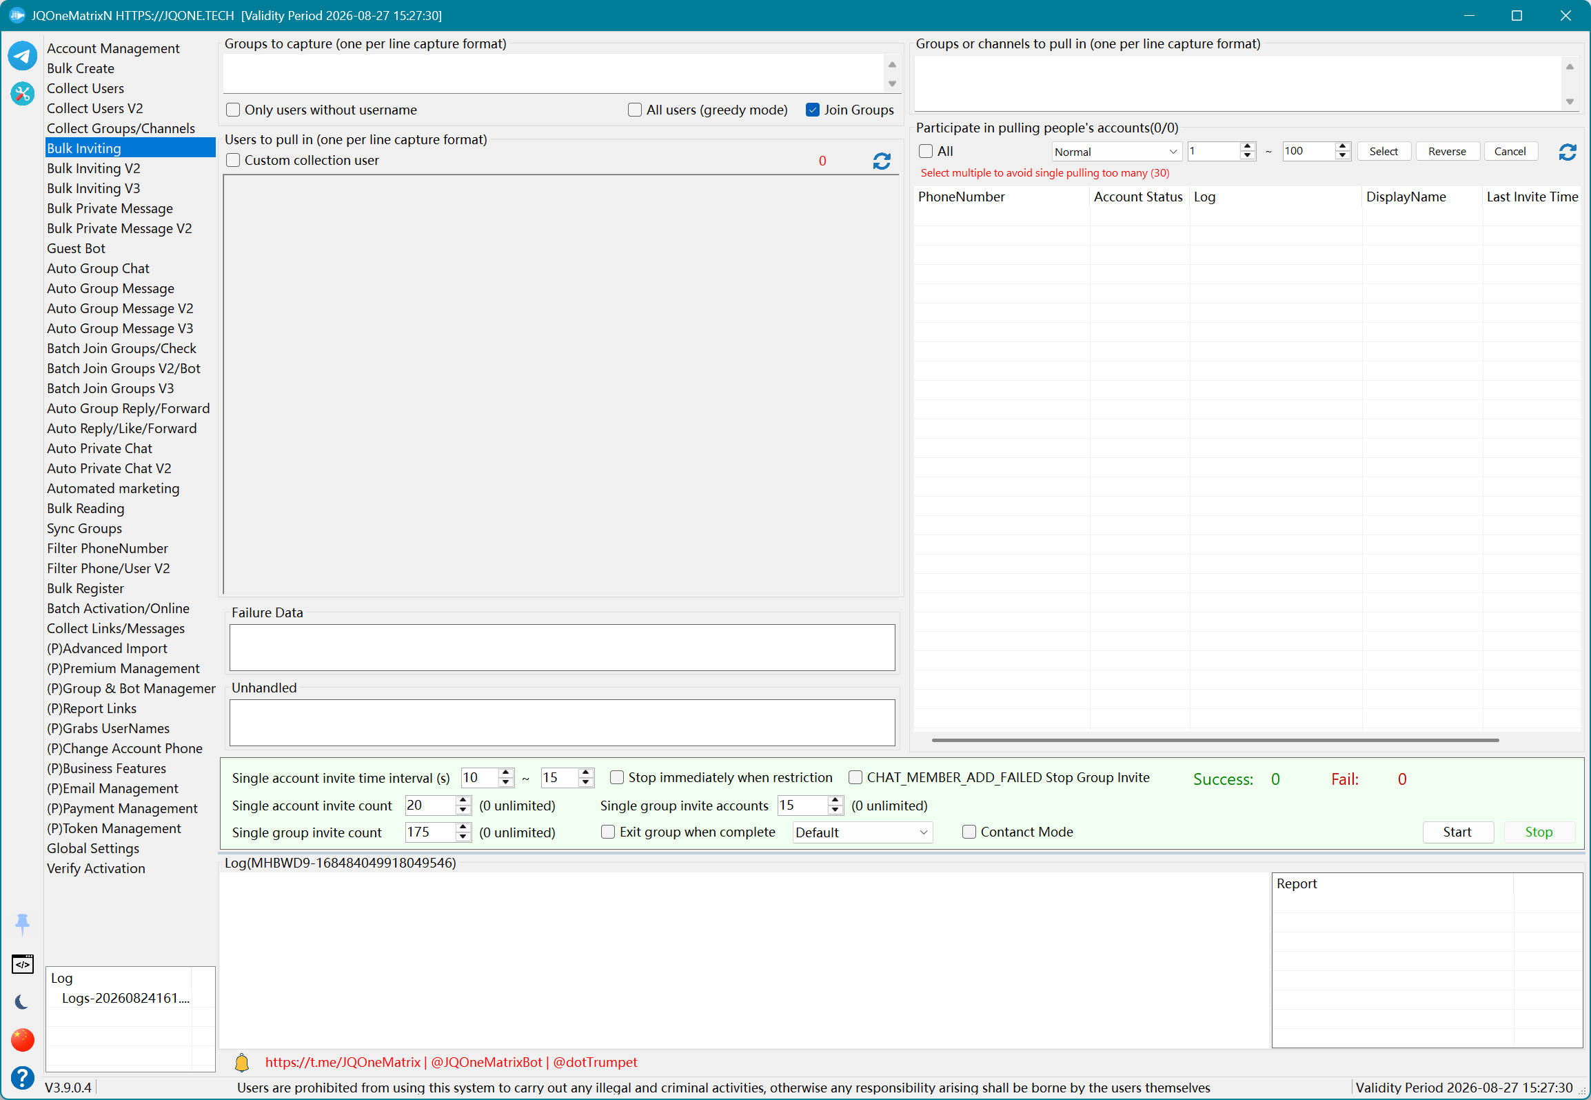1591x1100 pixels.
Task: Decrease account range end value 100
Action: click(1342, 156)
